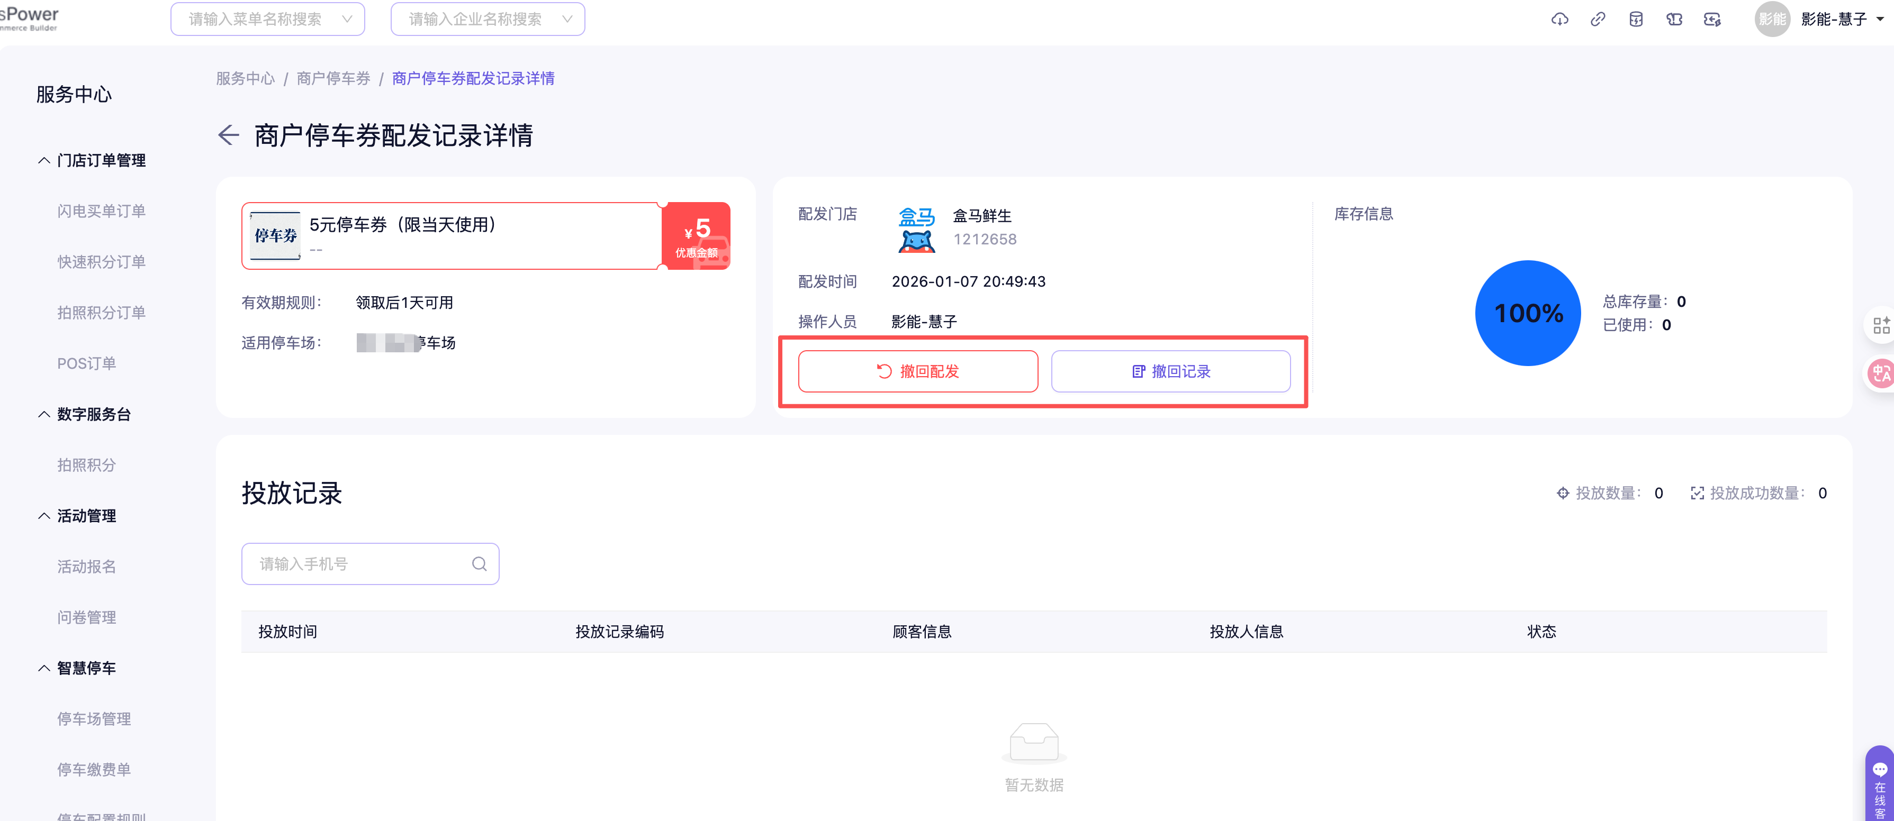Collapse the 门店订单管理 sidebar group
The width and height of the screenshot is (1894, 821).
pyautogui.click(x=44, y=160)
